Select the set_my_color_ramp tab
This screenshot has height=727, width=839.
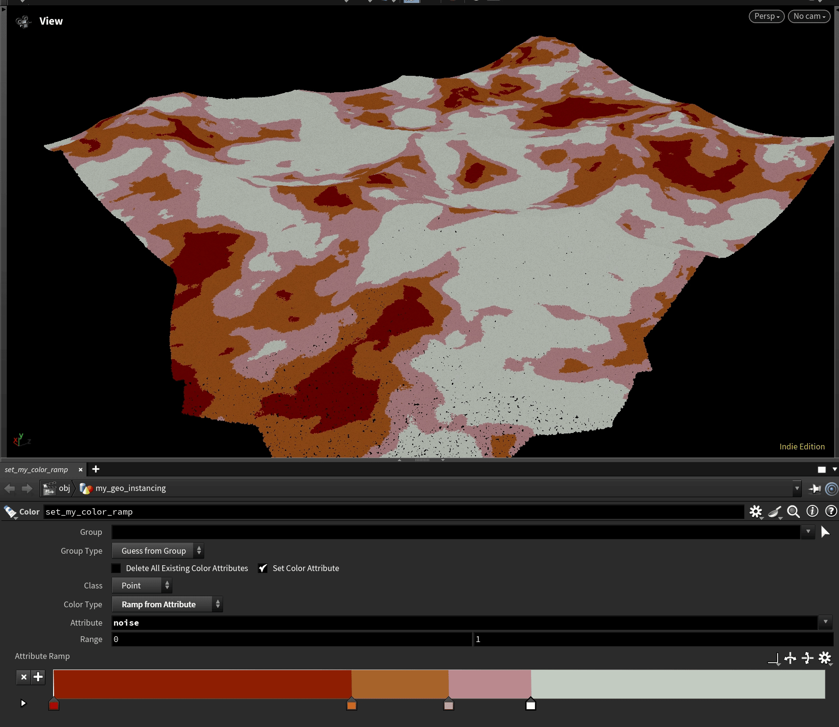[x=37, y=470]
